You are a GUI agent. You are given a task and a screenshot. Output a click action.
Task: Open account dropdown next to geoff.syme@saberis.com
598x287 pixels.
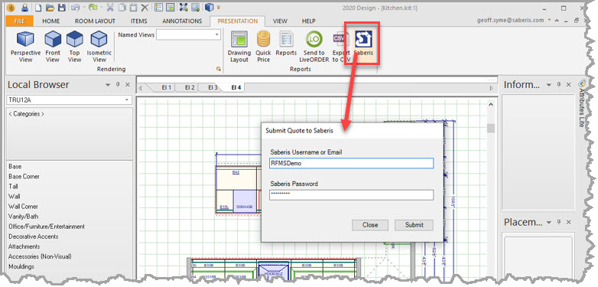tap(549, 19)
